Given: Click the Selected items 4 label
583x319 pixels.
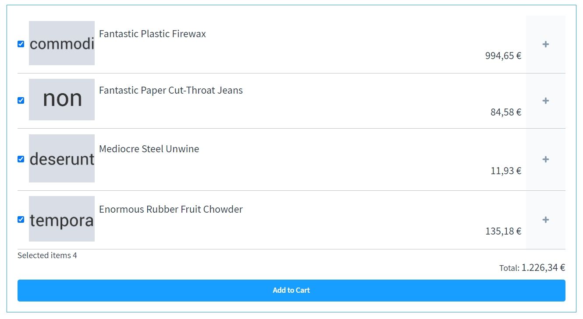Looking at the screenshot, I should [x=47, y=255].
